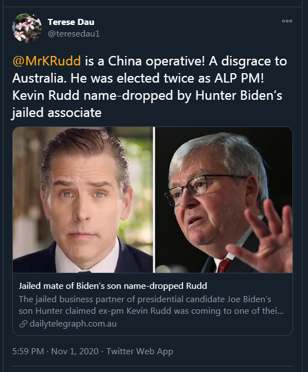
Task: Click Terese Dau's flower profile avatar
Action: 27,28
